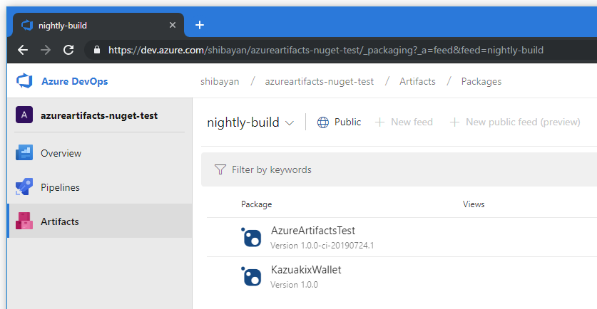
Task: Click the filter funnel icon
Action: (220, 169)
